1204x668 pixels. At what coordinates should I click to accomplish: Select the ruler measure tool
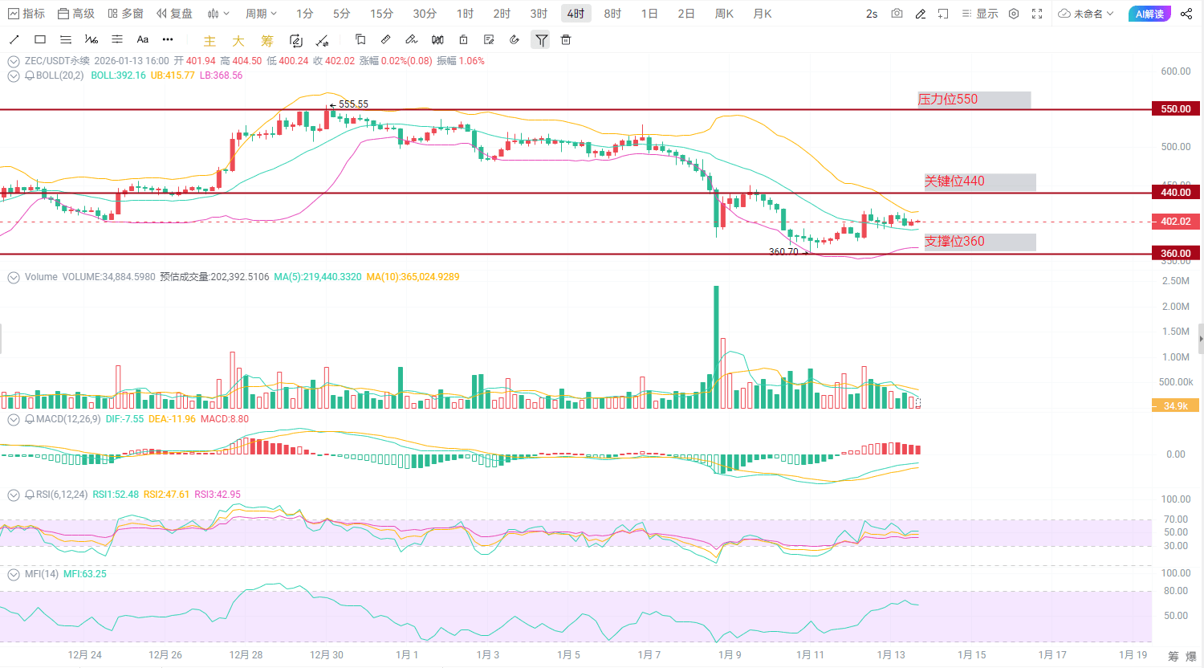click(385, 39)
